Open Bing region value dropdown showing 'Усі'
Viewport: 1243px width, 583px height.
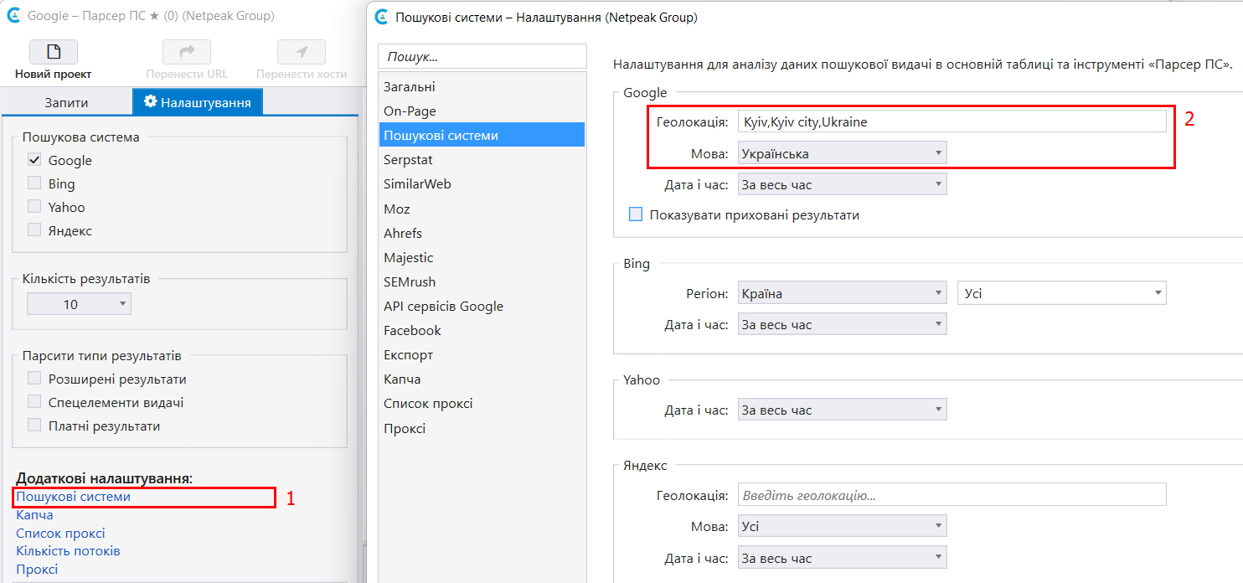pyautogui.click(x=1062, y=294)
